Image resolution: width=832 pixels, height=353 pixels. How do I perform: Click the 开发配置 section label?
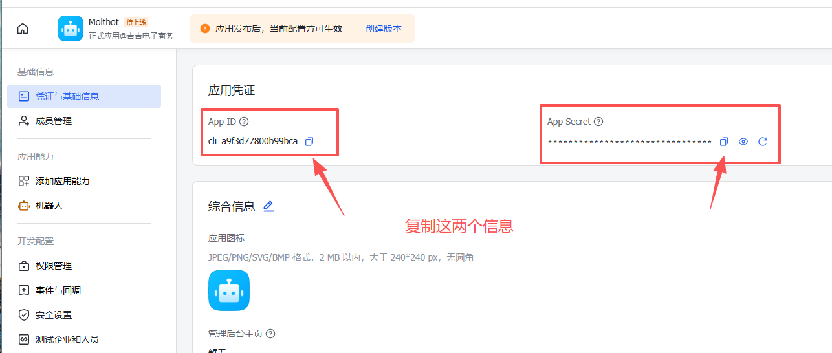[x=36, y=241]
